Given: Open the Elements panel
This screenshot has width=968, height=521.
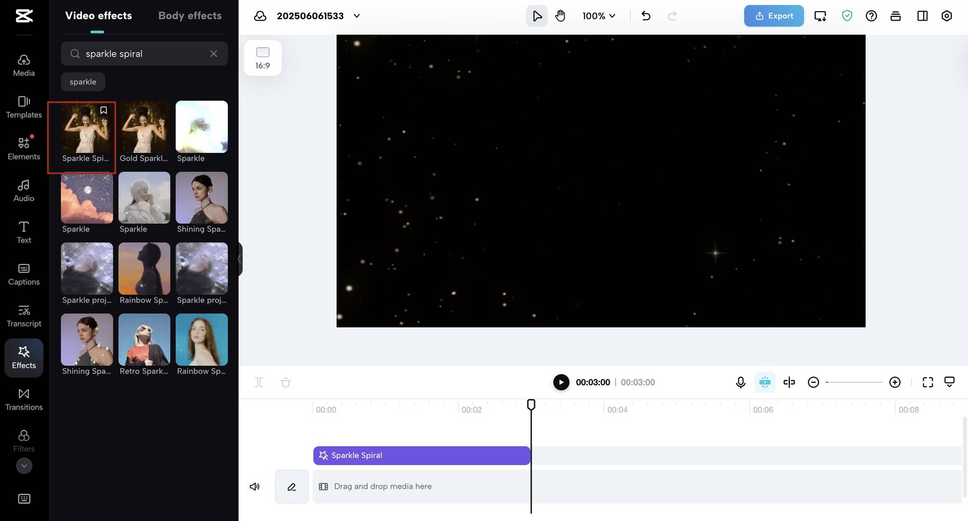Looking at the screenshot, I should 24,149.
